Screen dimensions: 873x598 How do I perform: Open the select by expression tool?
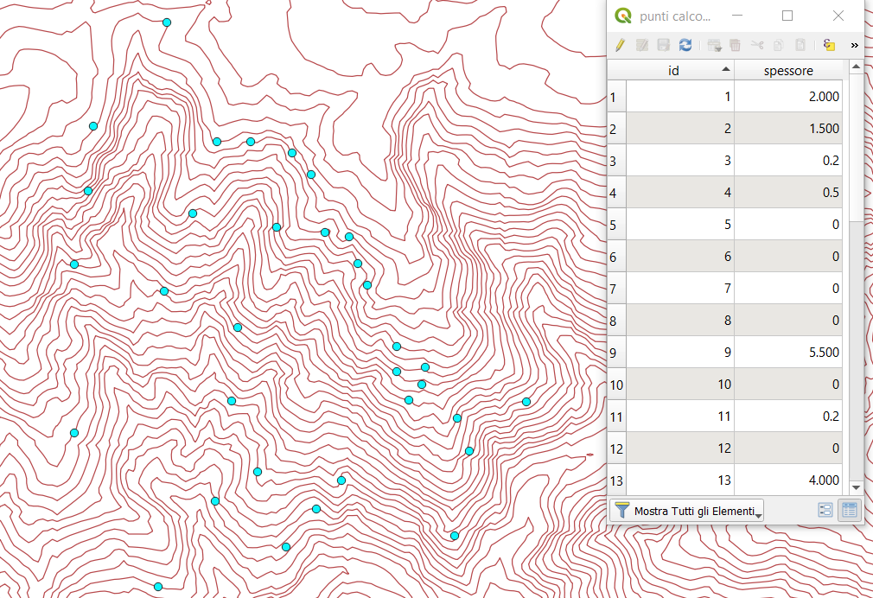tap(829, 45)
